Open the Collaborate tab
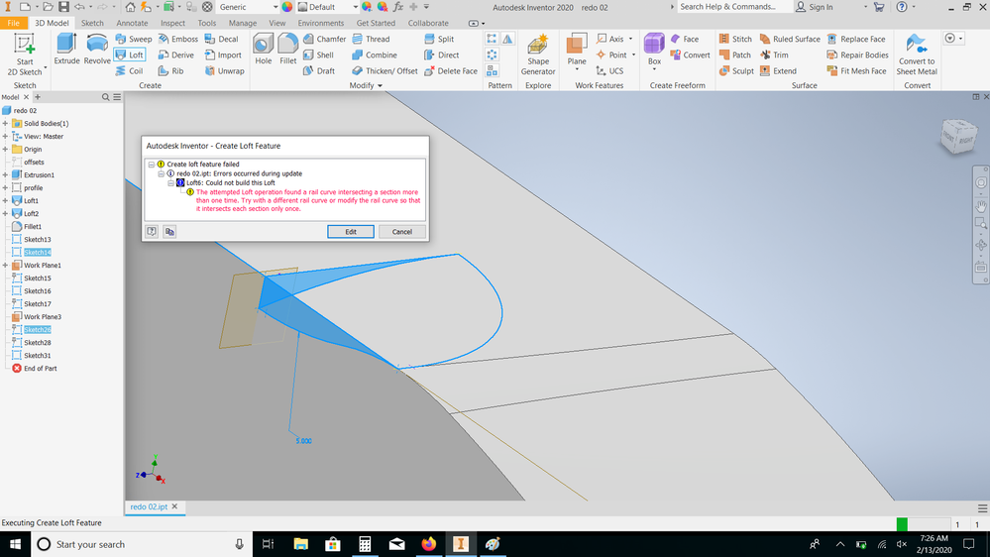Viewport: 990px width, 557px height. pos(428,23)
